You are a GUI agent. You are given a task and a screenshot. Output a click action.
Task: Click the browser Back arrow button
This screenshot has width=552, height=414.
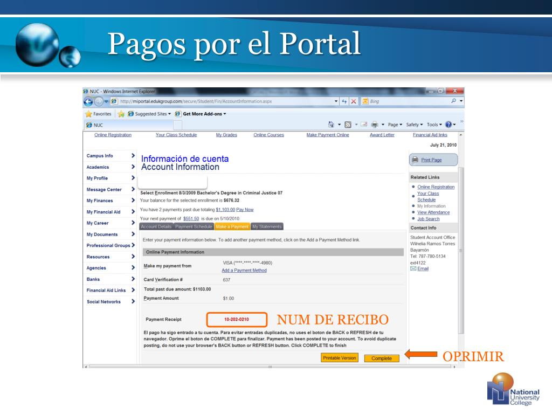pyautogui.click(x=88, y=102)
